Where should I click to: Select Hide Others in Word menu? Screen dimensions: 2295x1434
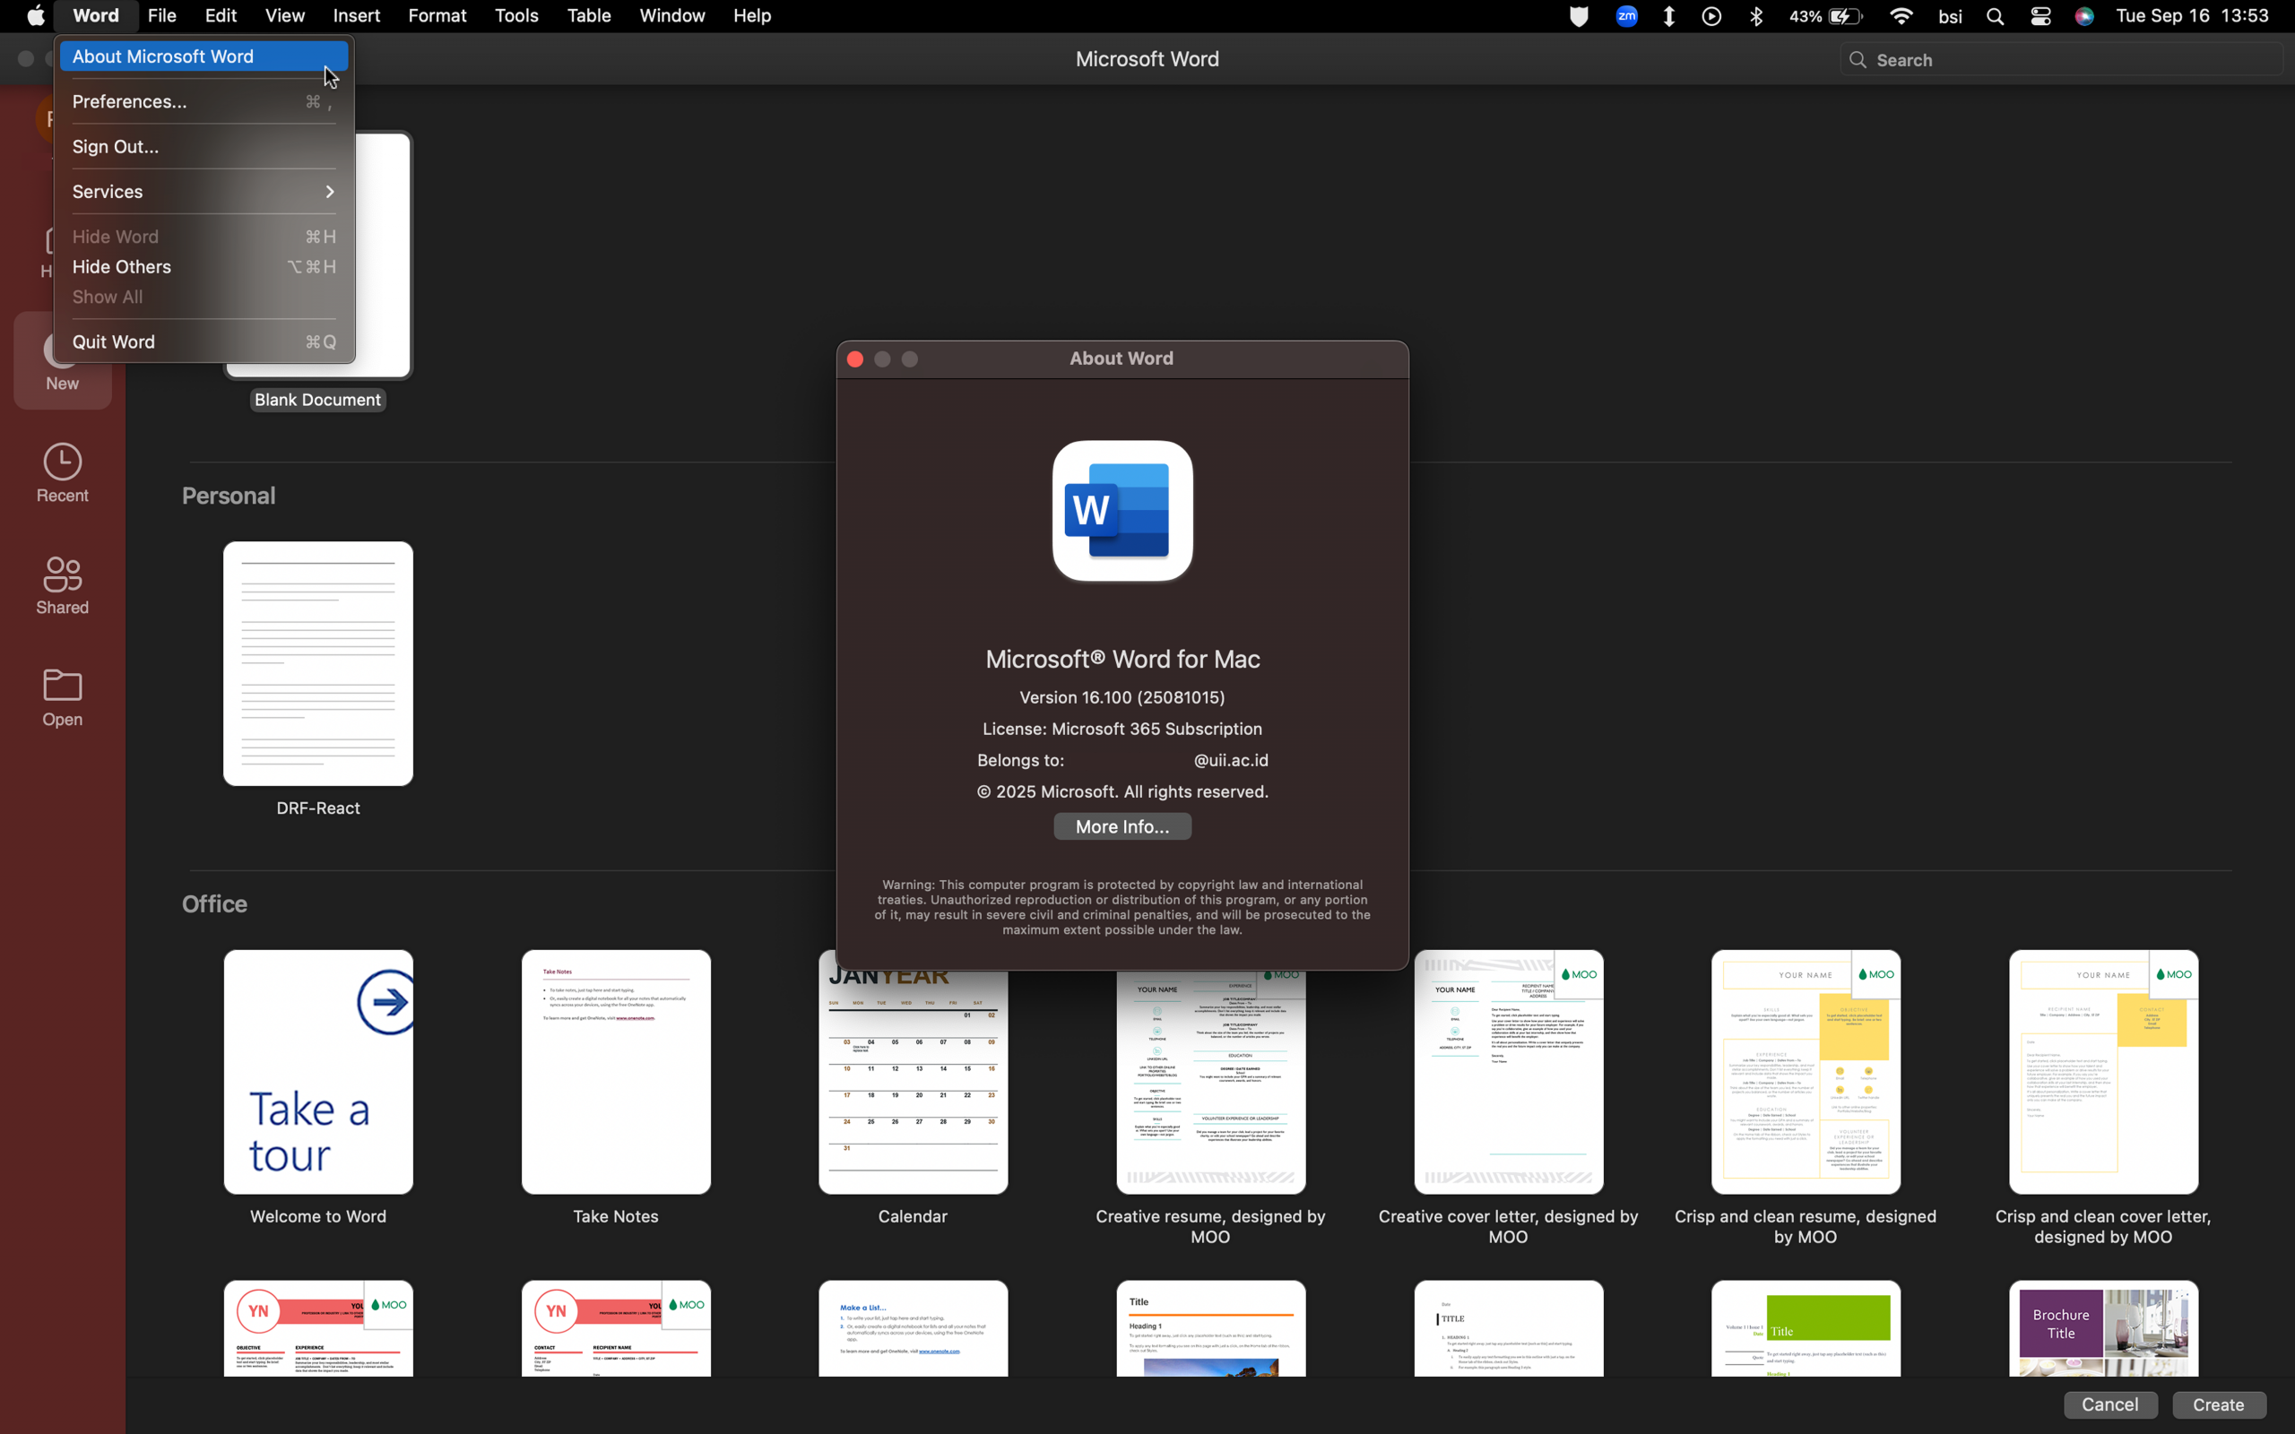[204, 266]
